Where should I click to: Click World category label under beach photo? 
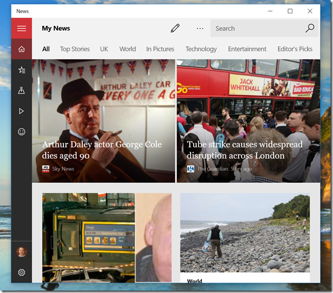(x=194, y=281)
